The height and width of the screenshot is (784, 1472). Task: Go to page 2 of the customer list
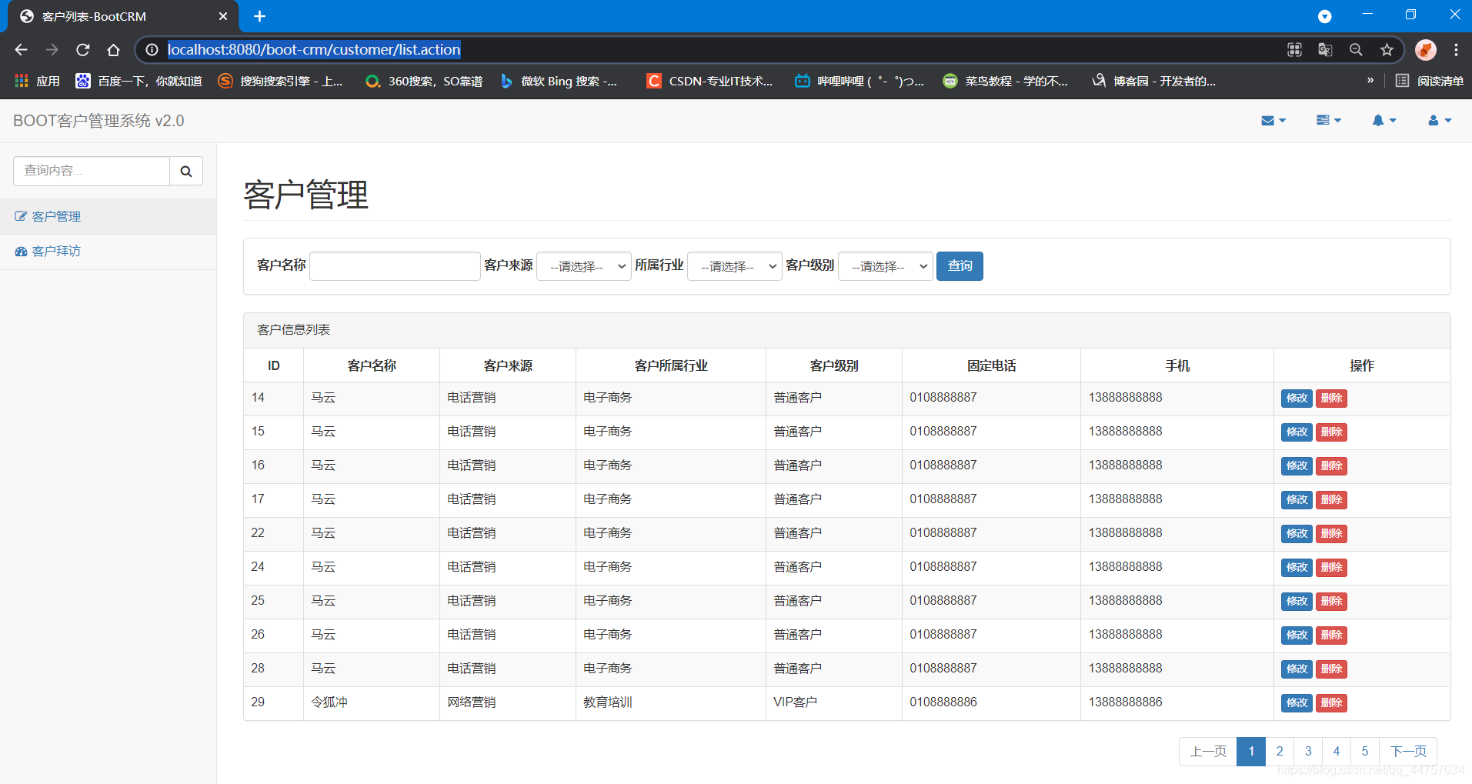coord(1280,752)
